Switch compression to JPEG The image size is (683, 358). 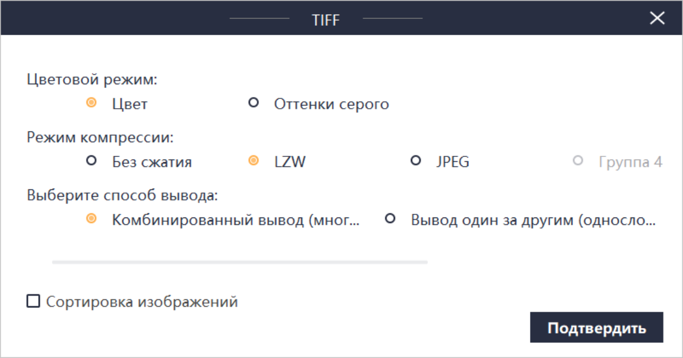[x=416, y=161]
